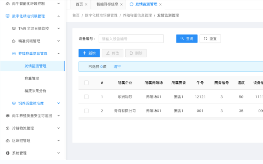Switch to the 智能耳标信息 tab
This screenshot has height=164, width=263.
point(107,4)
